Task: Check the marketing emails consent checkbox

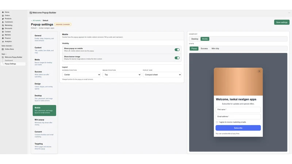Action: [x=217, y=122]
